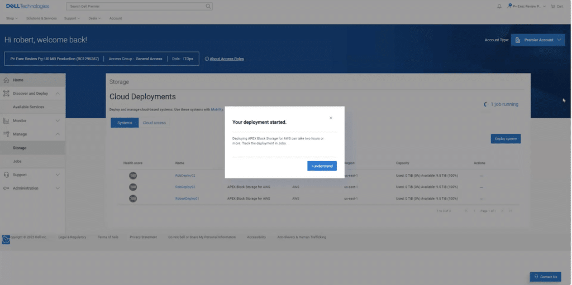Click the Capacity column header
The height and width of the screenshot is (285, 572).
pyautogui.click(x=403, y=163)
